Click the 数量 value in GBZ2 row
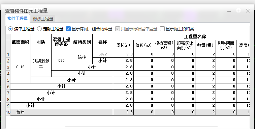Viewport: 255px width, 129px height. [x=205, y=54]
